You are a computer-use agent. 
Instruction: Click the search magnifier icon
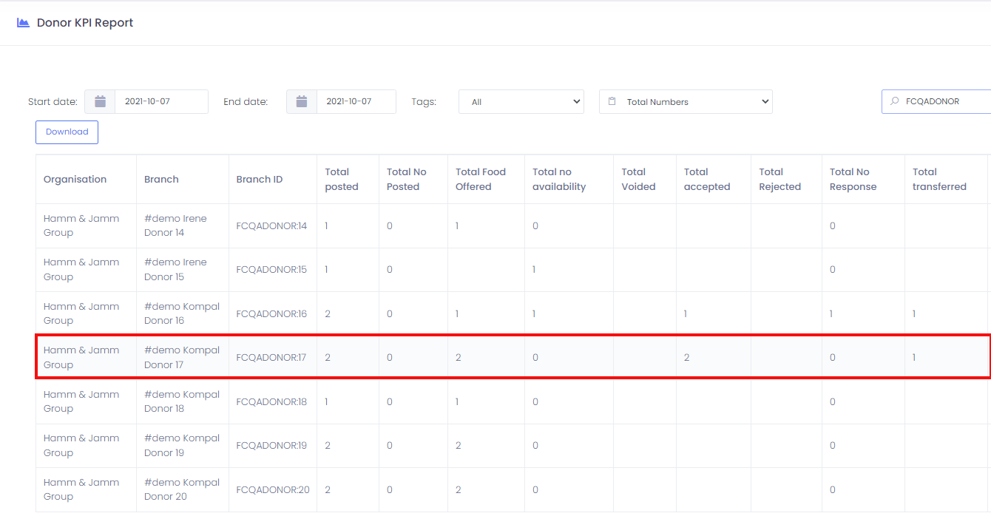coord(895,102)
